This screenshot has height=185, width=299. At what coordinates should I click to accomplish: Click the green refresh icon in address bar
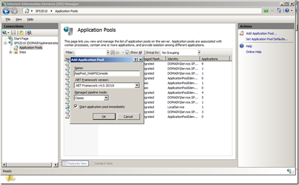266,11
